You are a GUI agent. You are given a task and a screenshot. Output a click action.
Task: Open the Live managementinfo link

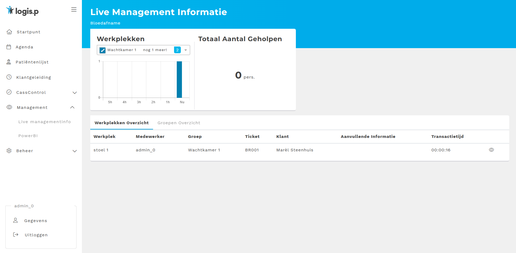click(x=44, y=122)
